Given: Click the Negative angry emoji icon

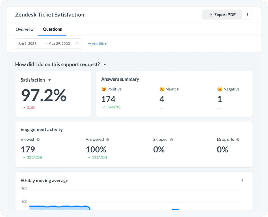Looking at the screenshot, I should pos(220,89).
